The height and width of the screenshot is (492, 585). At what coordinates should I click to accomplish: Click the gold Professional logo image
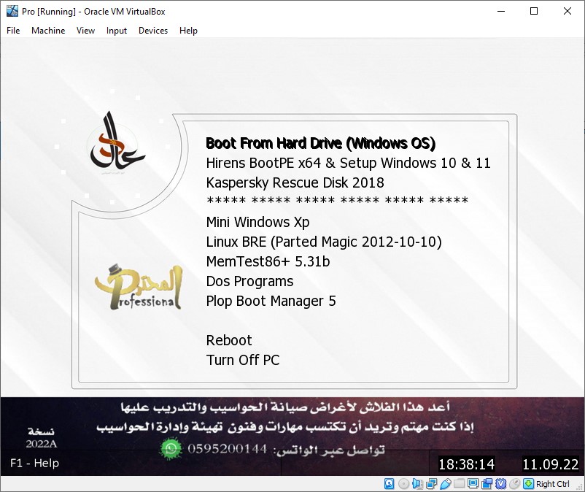tap(139, 288)
